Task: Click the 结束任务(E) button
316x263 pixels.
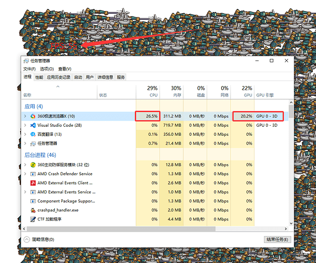Action: pyautogui.click(x=278, y=239)
